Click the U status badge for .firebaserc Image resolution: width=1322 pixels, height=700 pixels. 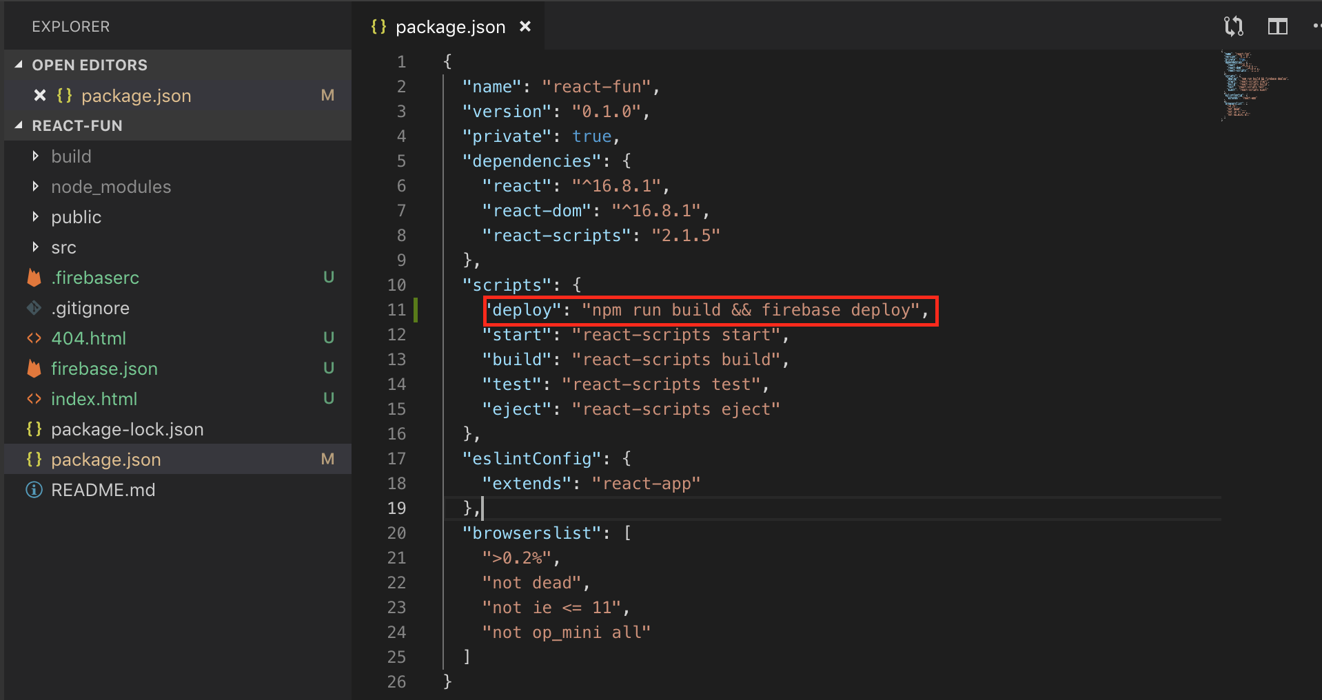[x=329, y=278]
